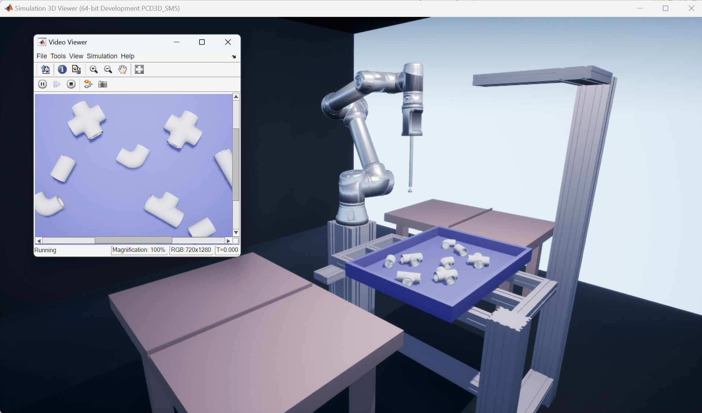The height and width of the screenshot is (413, 702).
Task: Open the View menu
Action: point(76,56)
